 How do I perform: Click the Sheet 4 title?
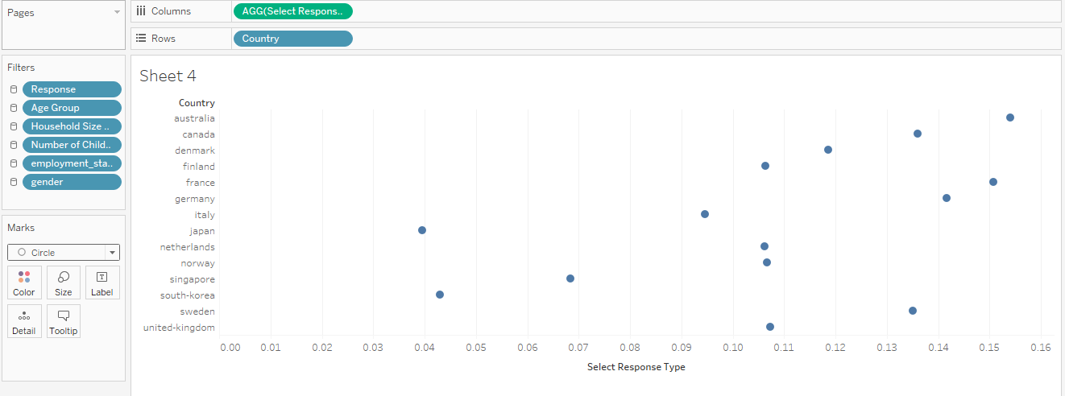pyautogui.click(x=168, y=76)
